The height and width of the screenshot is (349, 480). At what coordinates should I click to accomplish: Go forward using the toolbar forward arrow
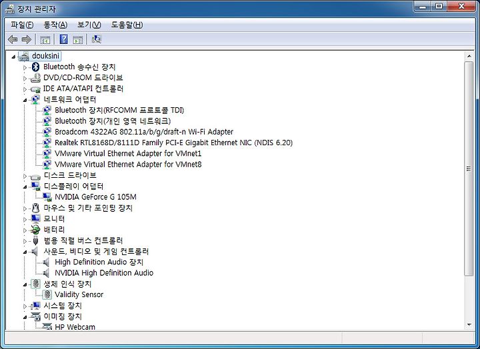[x=27, y=39]
